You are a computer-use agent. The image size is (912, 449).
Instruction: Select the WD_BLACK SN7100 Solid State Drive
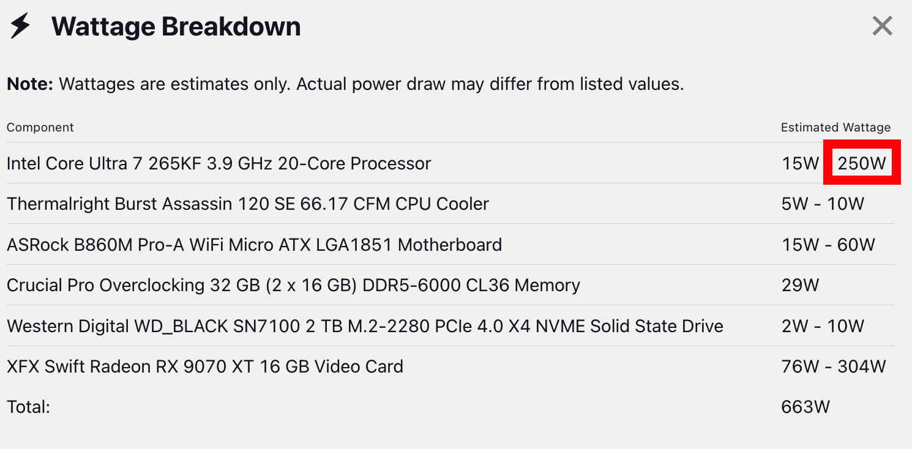pyautogui.click(x=365, y=326)
